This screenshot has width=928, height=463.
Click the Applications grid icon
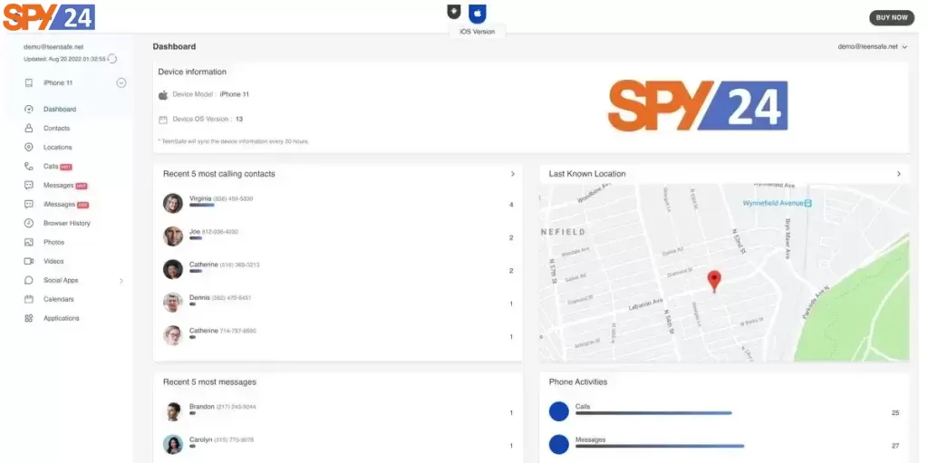coord(28,318)
